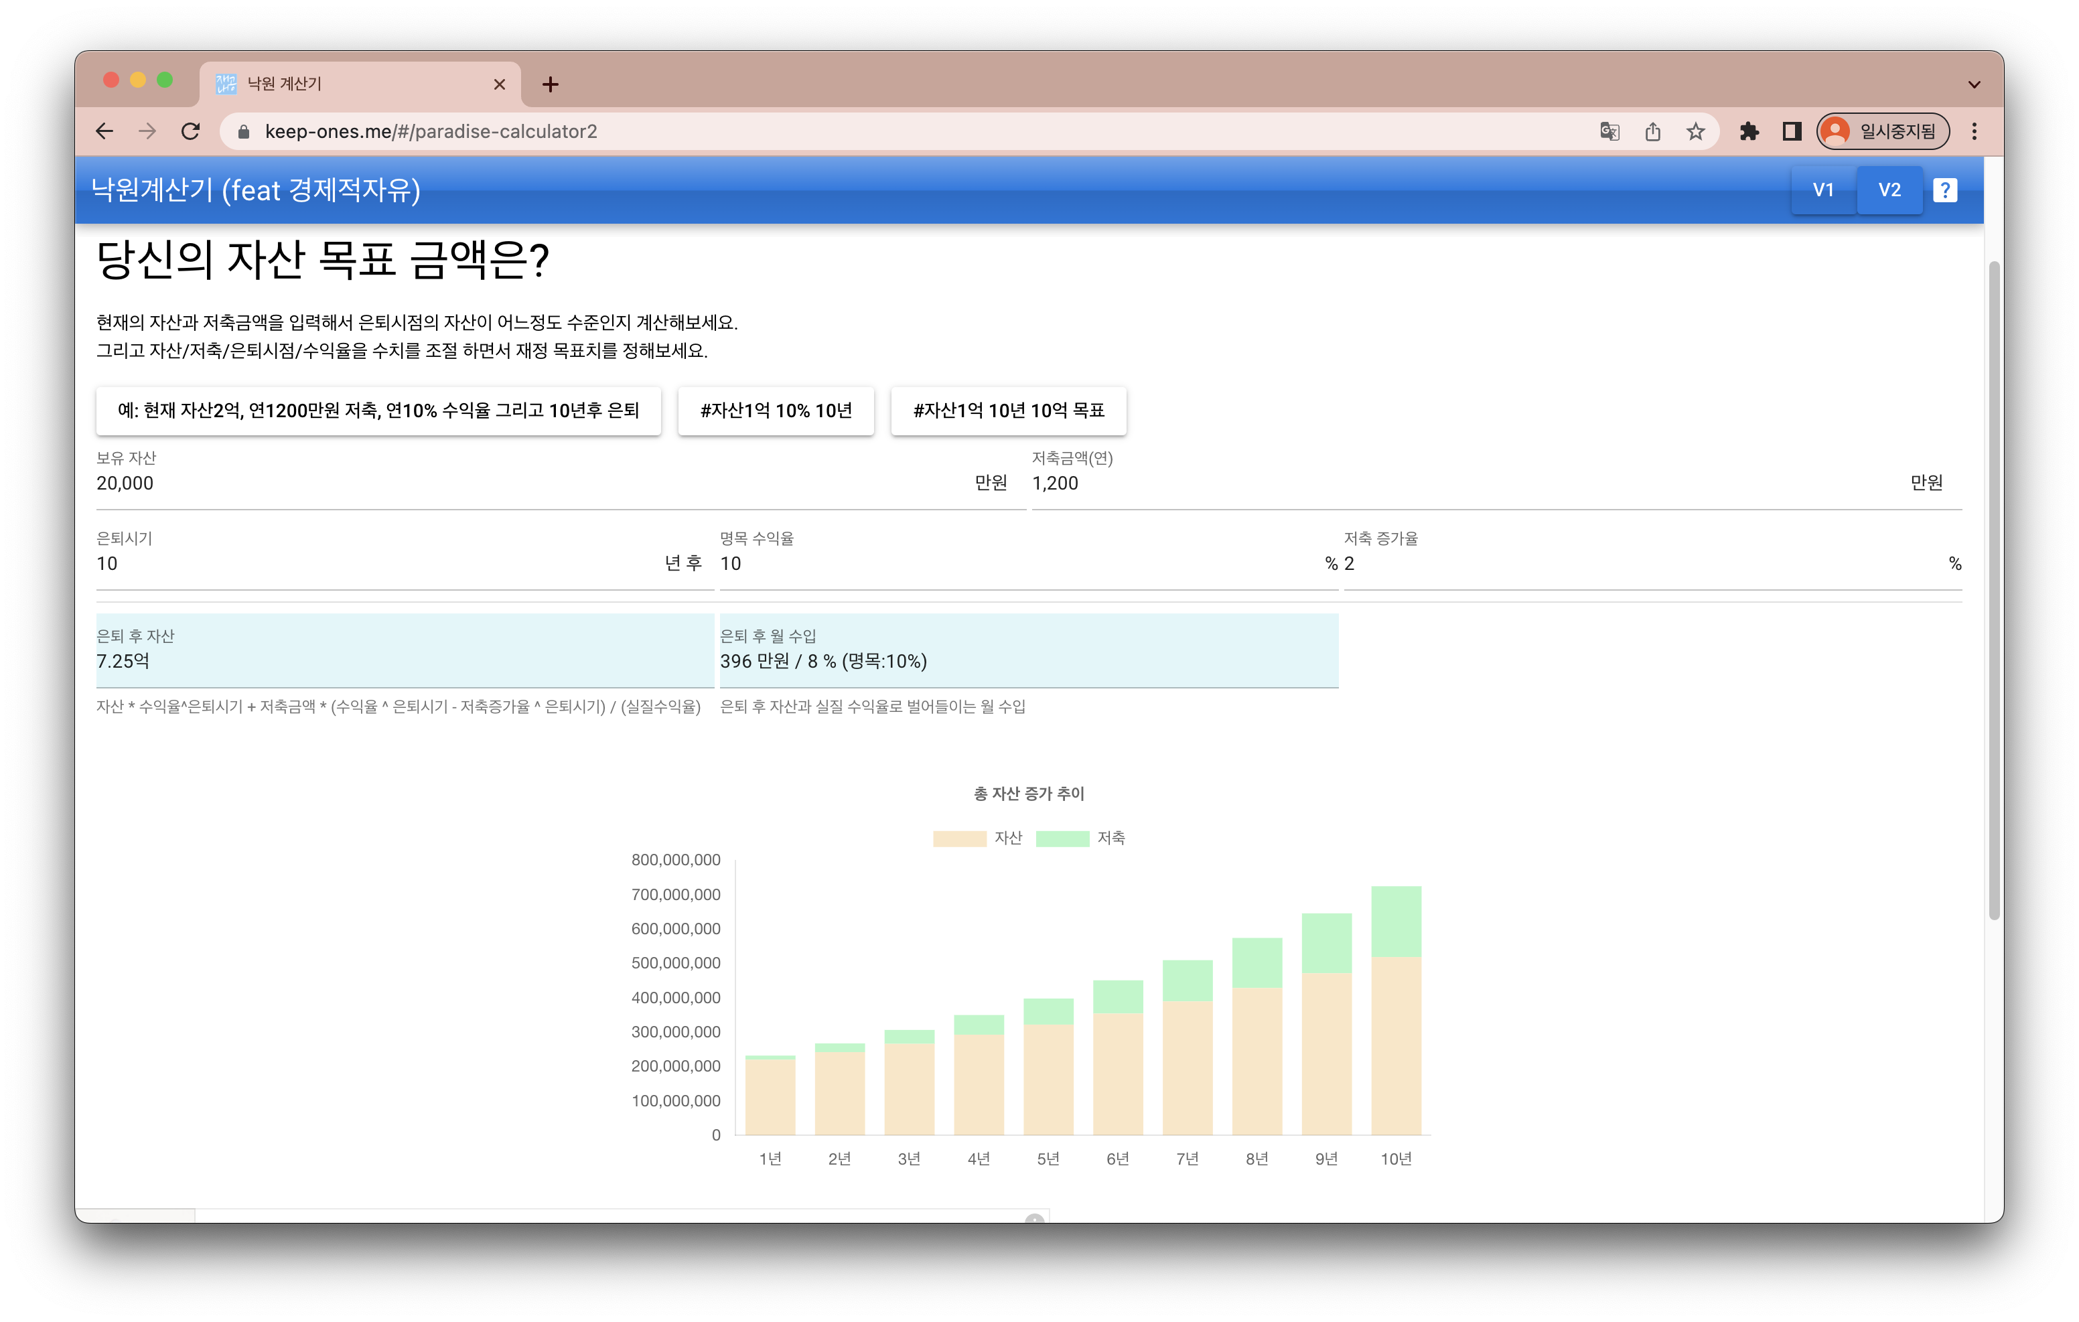The image size is (2079, 1322).
Task: Open the Google Translate icon in address bar
Action: click(x=1609, y=131)
